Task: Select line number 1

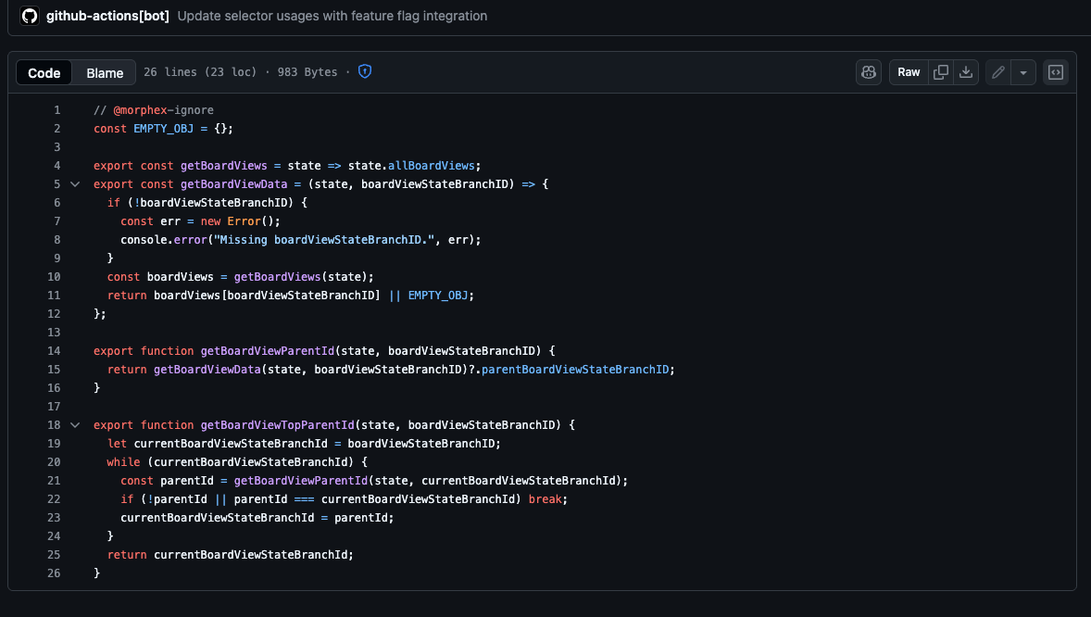Action: 57,110
